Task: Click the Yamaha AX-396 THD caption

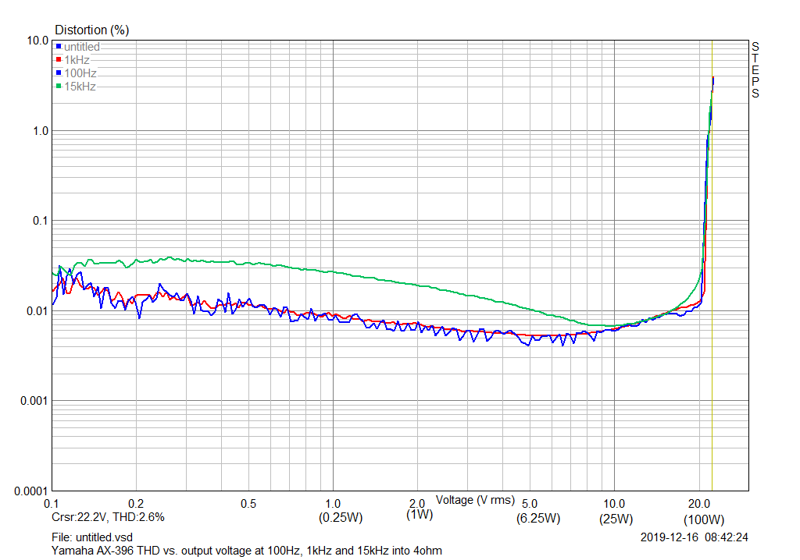Action: point(246,551)
